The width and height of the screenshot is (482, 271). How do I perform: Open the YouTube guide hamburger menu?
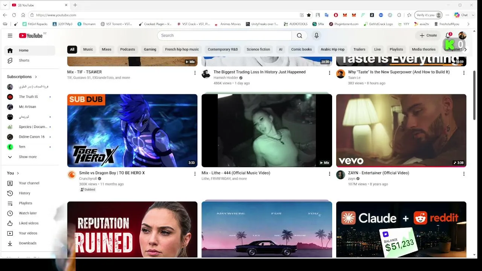pyautogui.click(x=10, y=35)
